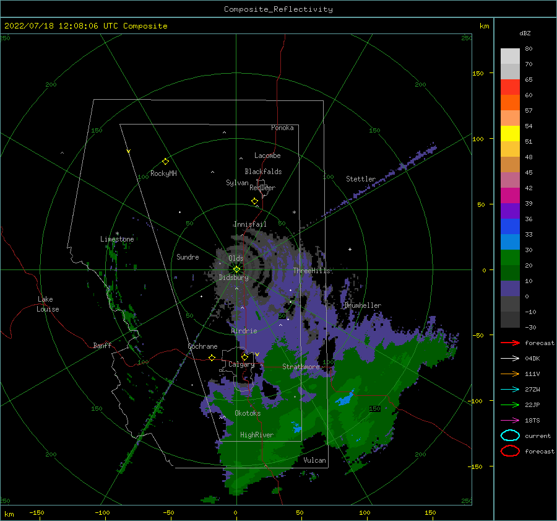Pick the bright yellow 51–54 dBZ swatch

(x=510, y=134)
